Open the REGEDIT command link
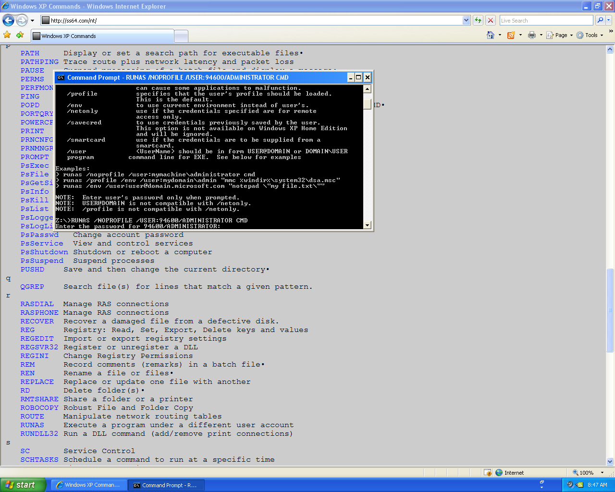This screenshot has width=615, height=492. pos(37,338)
